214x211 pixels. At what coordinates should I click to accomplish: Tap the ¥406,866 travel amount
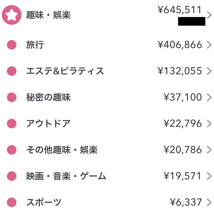[x=180, y=45]
